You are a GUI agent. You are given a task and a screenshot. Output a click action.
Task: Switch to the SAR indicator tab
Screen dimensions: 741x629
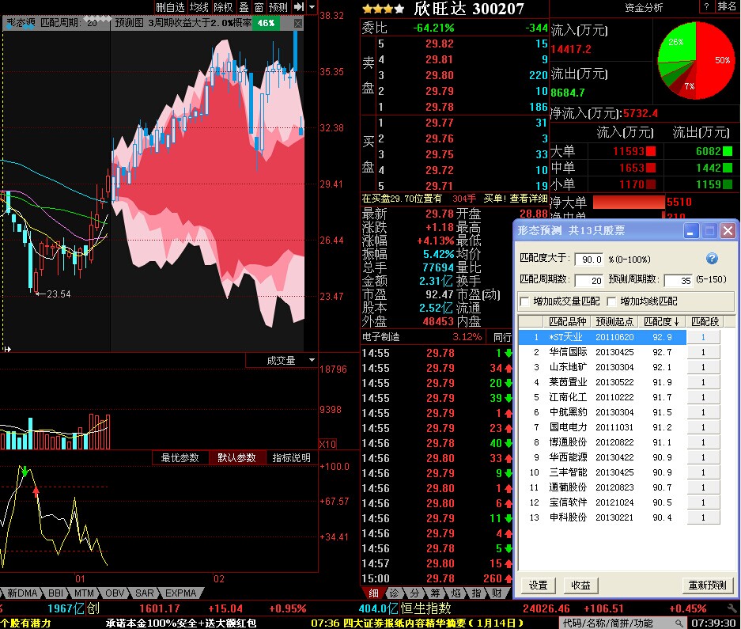pyautogui.click(x=144, y=593)
